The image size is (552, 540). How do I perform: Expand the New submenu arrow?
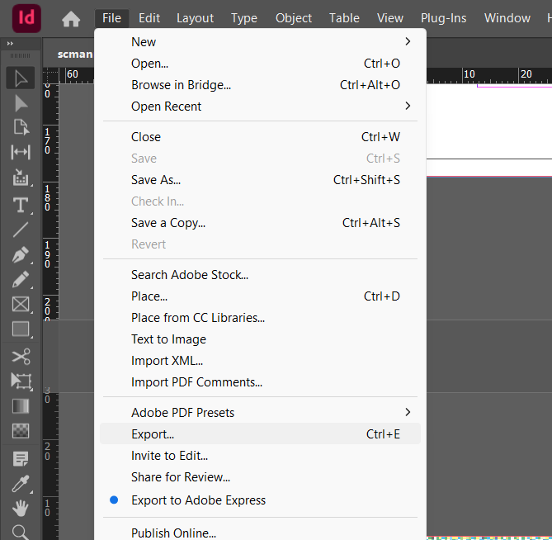click(408, 41)
